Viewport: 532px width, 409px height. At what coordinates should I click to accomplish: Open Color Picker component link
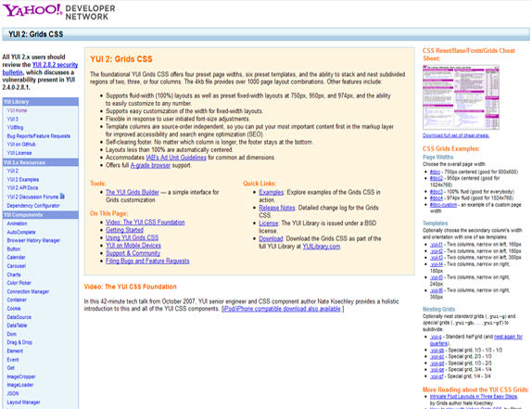coord(19,283)
